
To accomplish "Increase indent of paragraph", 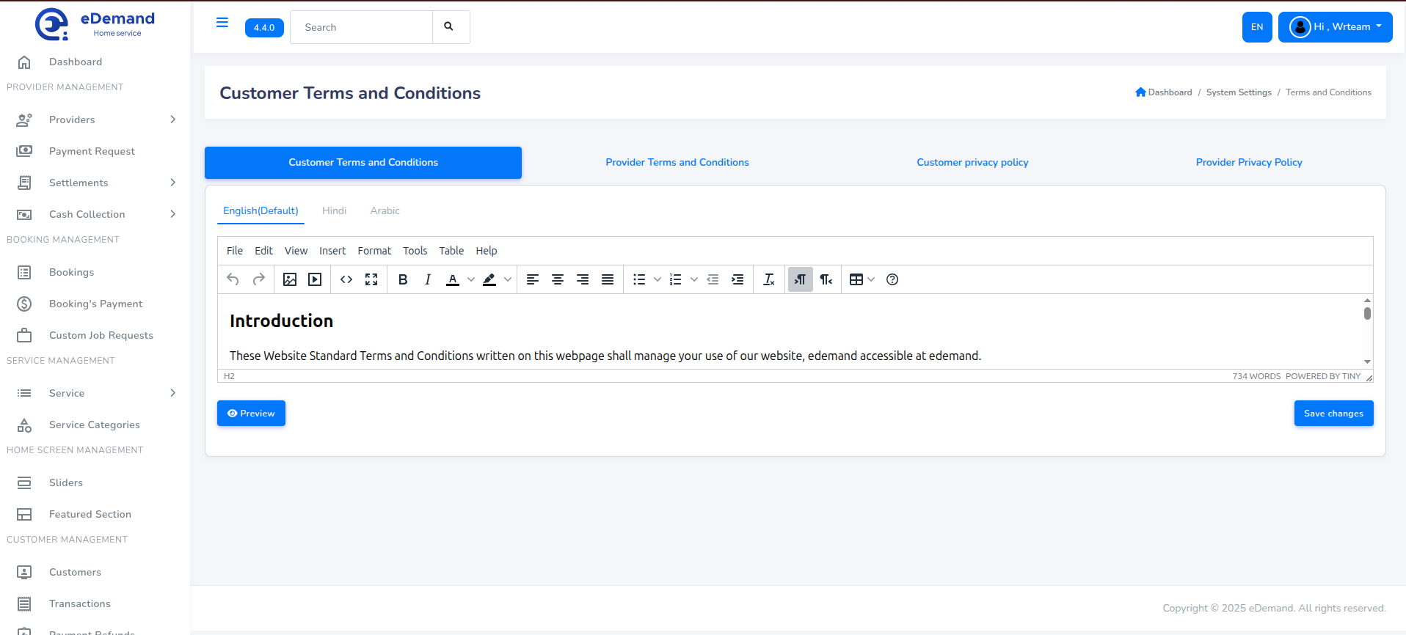I will pos(737,279).
